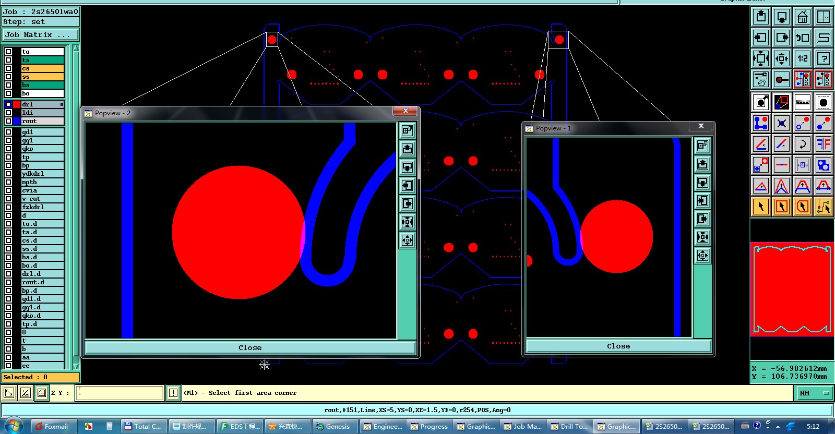Click the mirror F tool icon
This screenshot has width=835, height=434.
tap(824, 144)
